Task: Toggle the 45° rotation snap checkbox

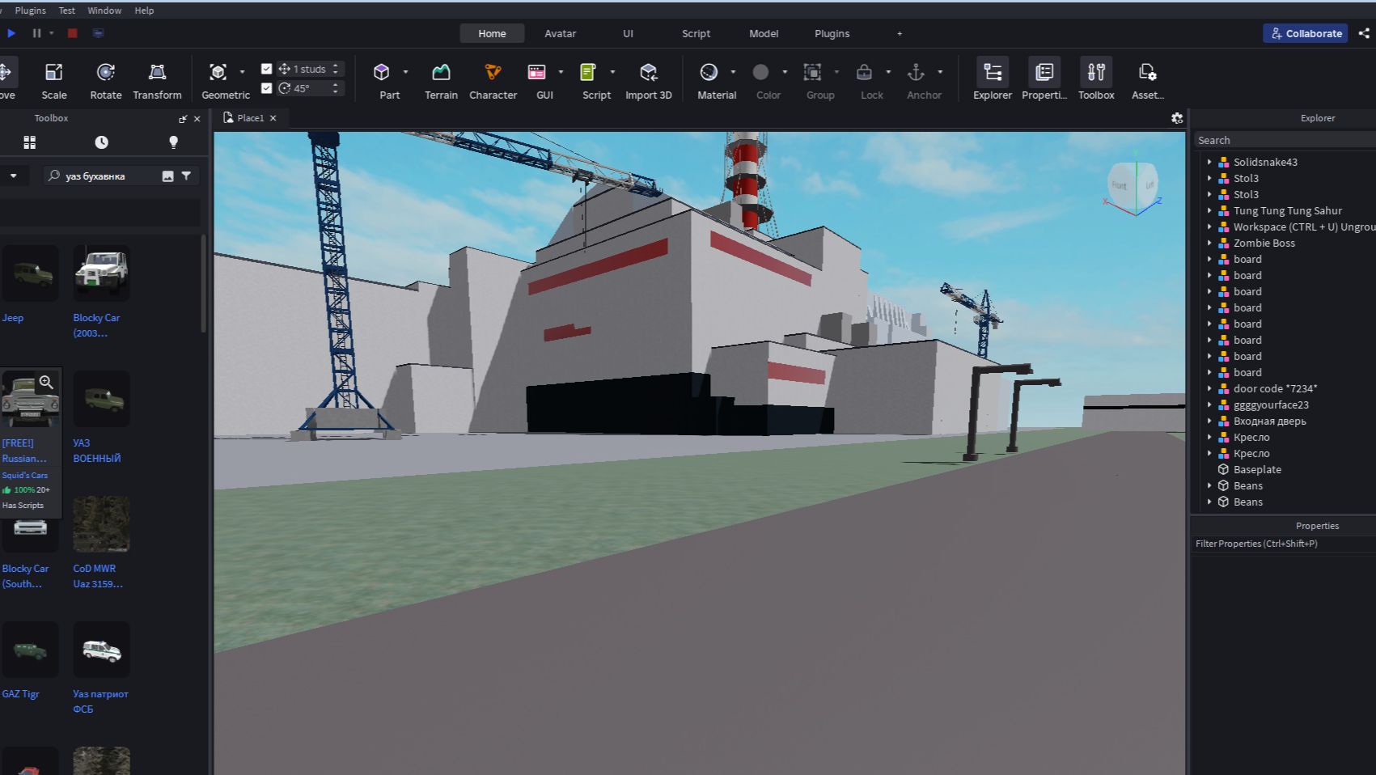Action: click(267, 88)
